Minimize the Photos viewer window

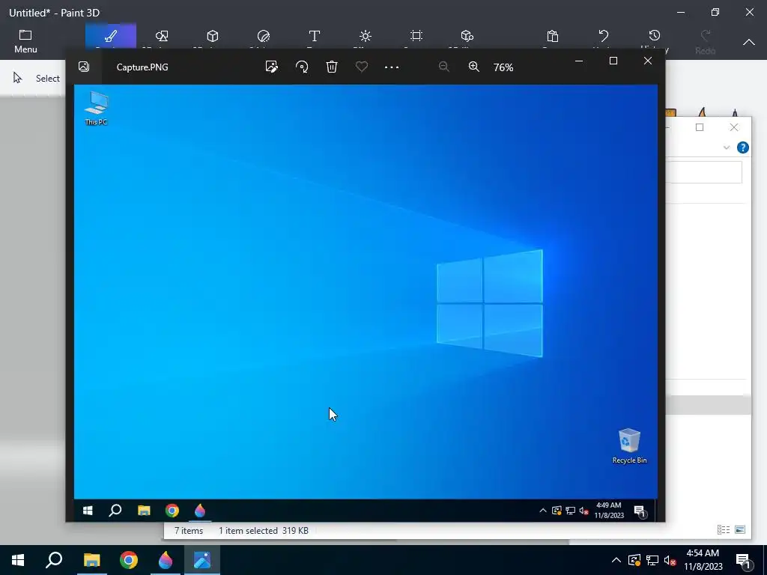point(579,61)
